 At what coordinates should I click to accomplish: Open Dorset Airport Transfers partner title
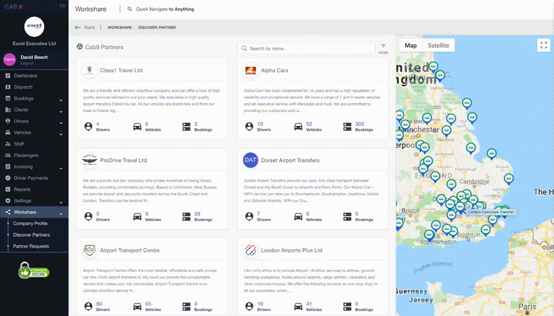(x=290, y=160)
